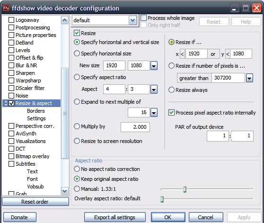Open the New size presets dropdown
Viewport: 264px width, 223px height.
154,65
